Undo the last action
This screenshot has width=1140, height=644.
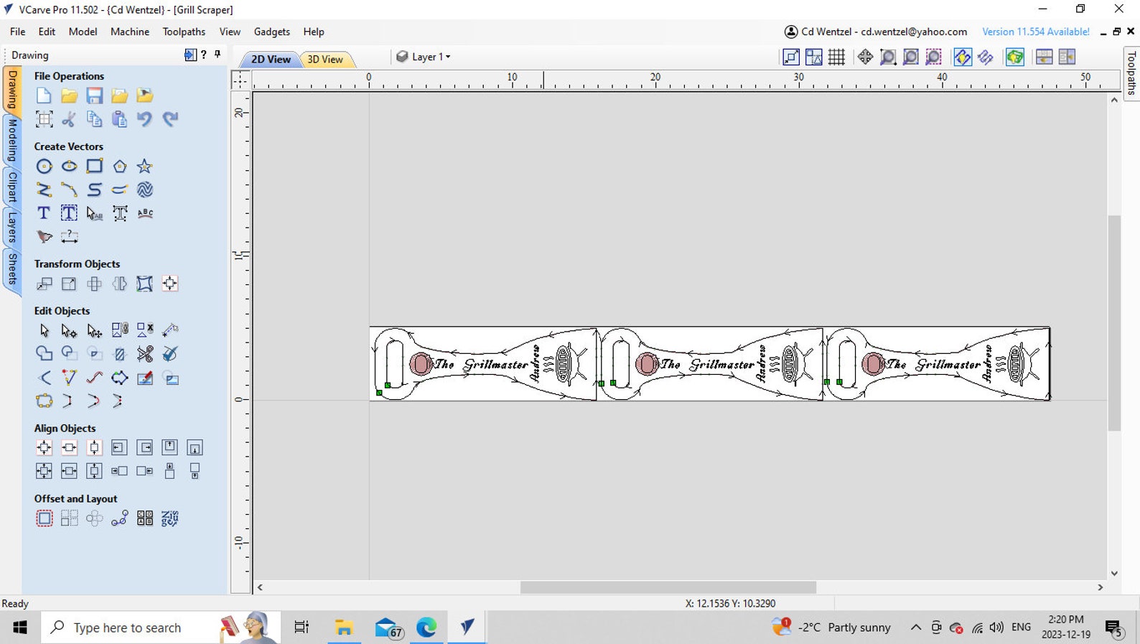coord(144,119)
